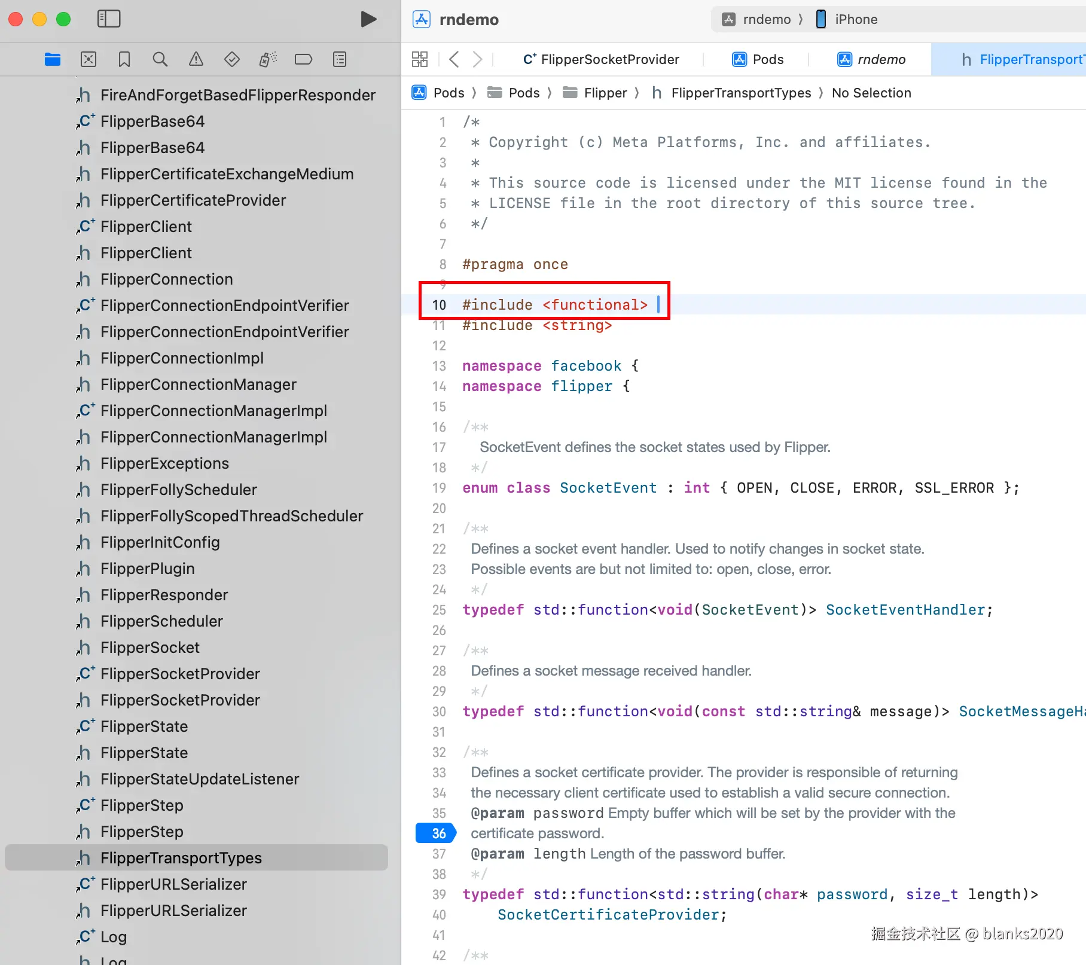The image size is (1086, 965).
Task: Open the Find navigator magnifier icon
Action: 160,59
